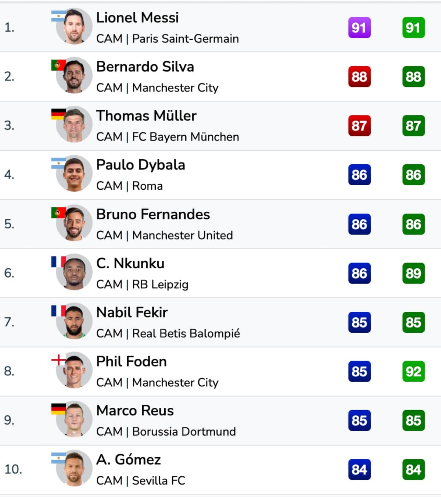441x497 pixels.
Task: Click Bruno Fernandes name
Action: tap(153, 214)
